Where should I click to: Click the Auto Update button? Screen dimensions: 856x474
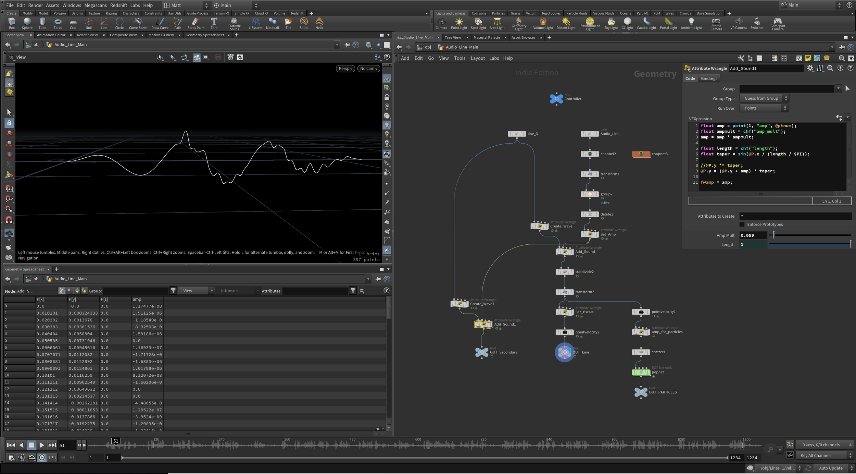830,468
